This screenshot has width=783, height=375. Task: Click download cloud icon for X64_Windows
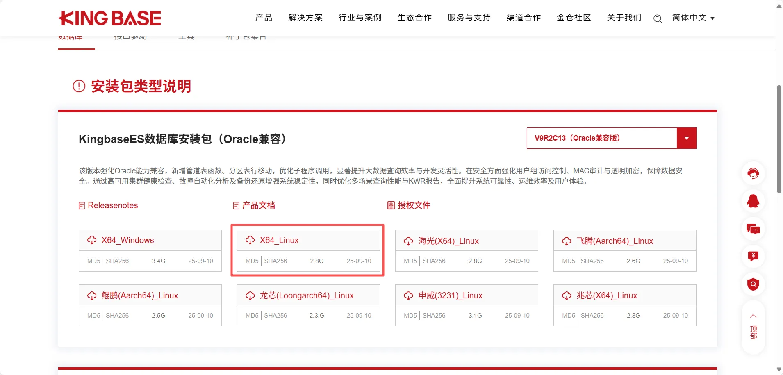[92, 240]
